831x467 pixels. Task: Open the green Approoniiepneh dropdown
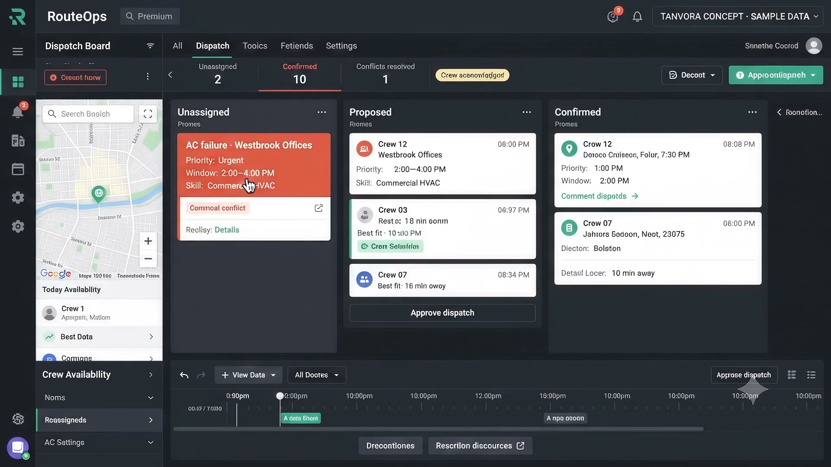776,75
